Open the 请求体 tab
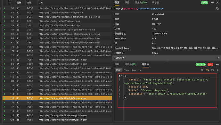 (156, 2)
